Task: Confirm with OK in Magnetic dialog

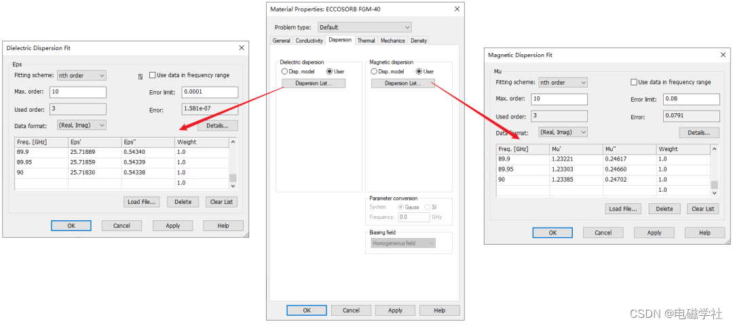Action: click(x=552, y=232)
